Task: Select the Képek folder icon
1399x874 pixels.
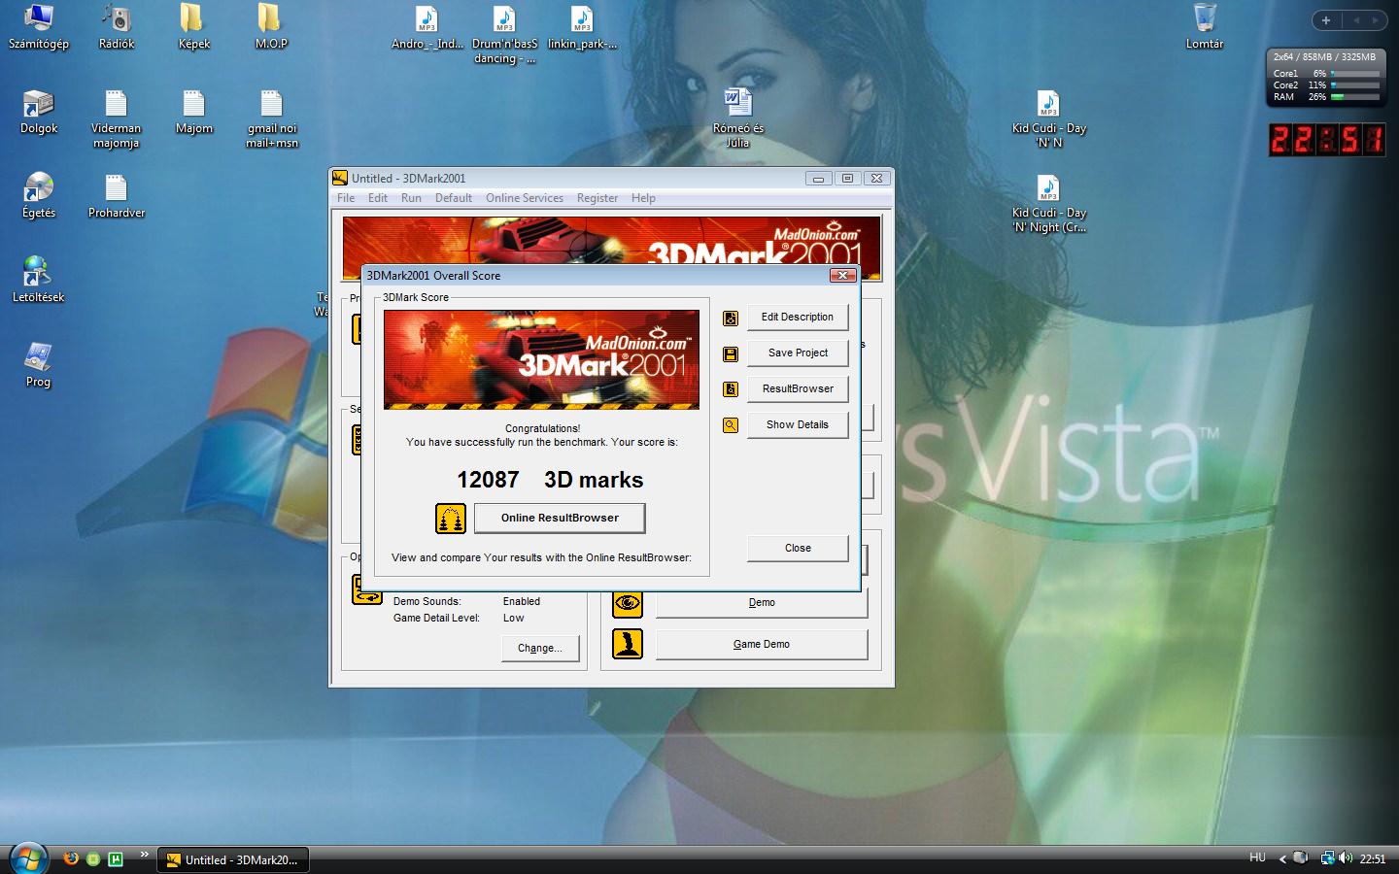Action: [x=193, y=27]
